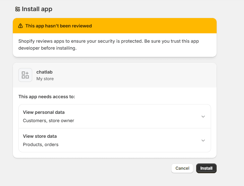Click the "Customers, store owner" description
Viewport: 244px width, 186px height.
pyautogui.click(x=49, y=121)
